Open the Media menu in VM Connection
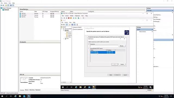174x98 pixels. tap(72, 16)
